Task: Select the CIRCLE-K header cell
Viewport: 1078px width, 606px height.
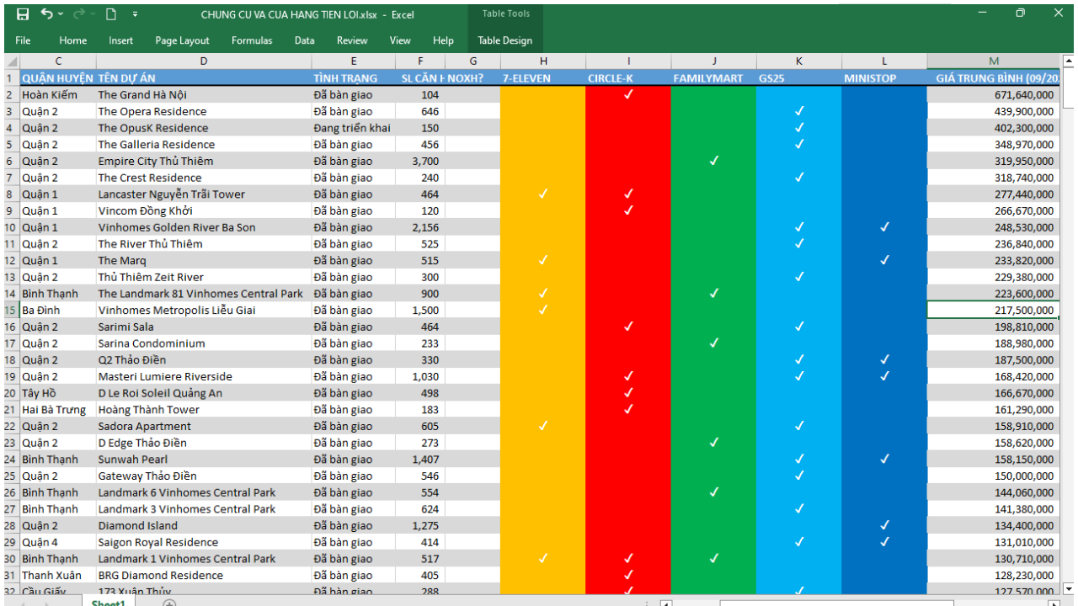Action: 628,78
